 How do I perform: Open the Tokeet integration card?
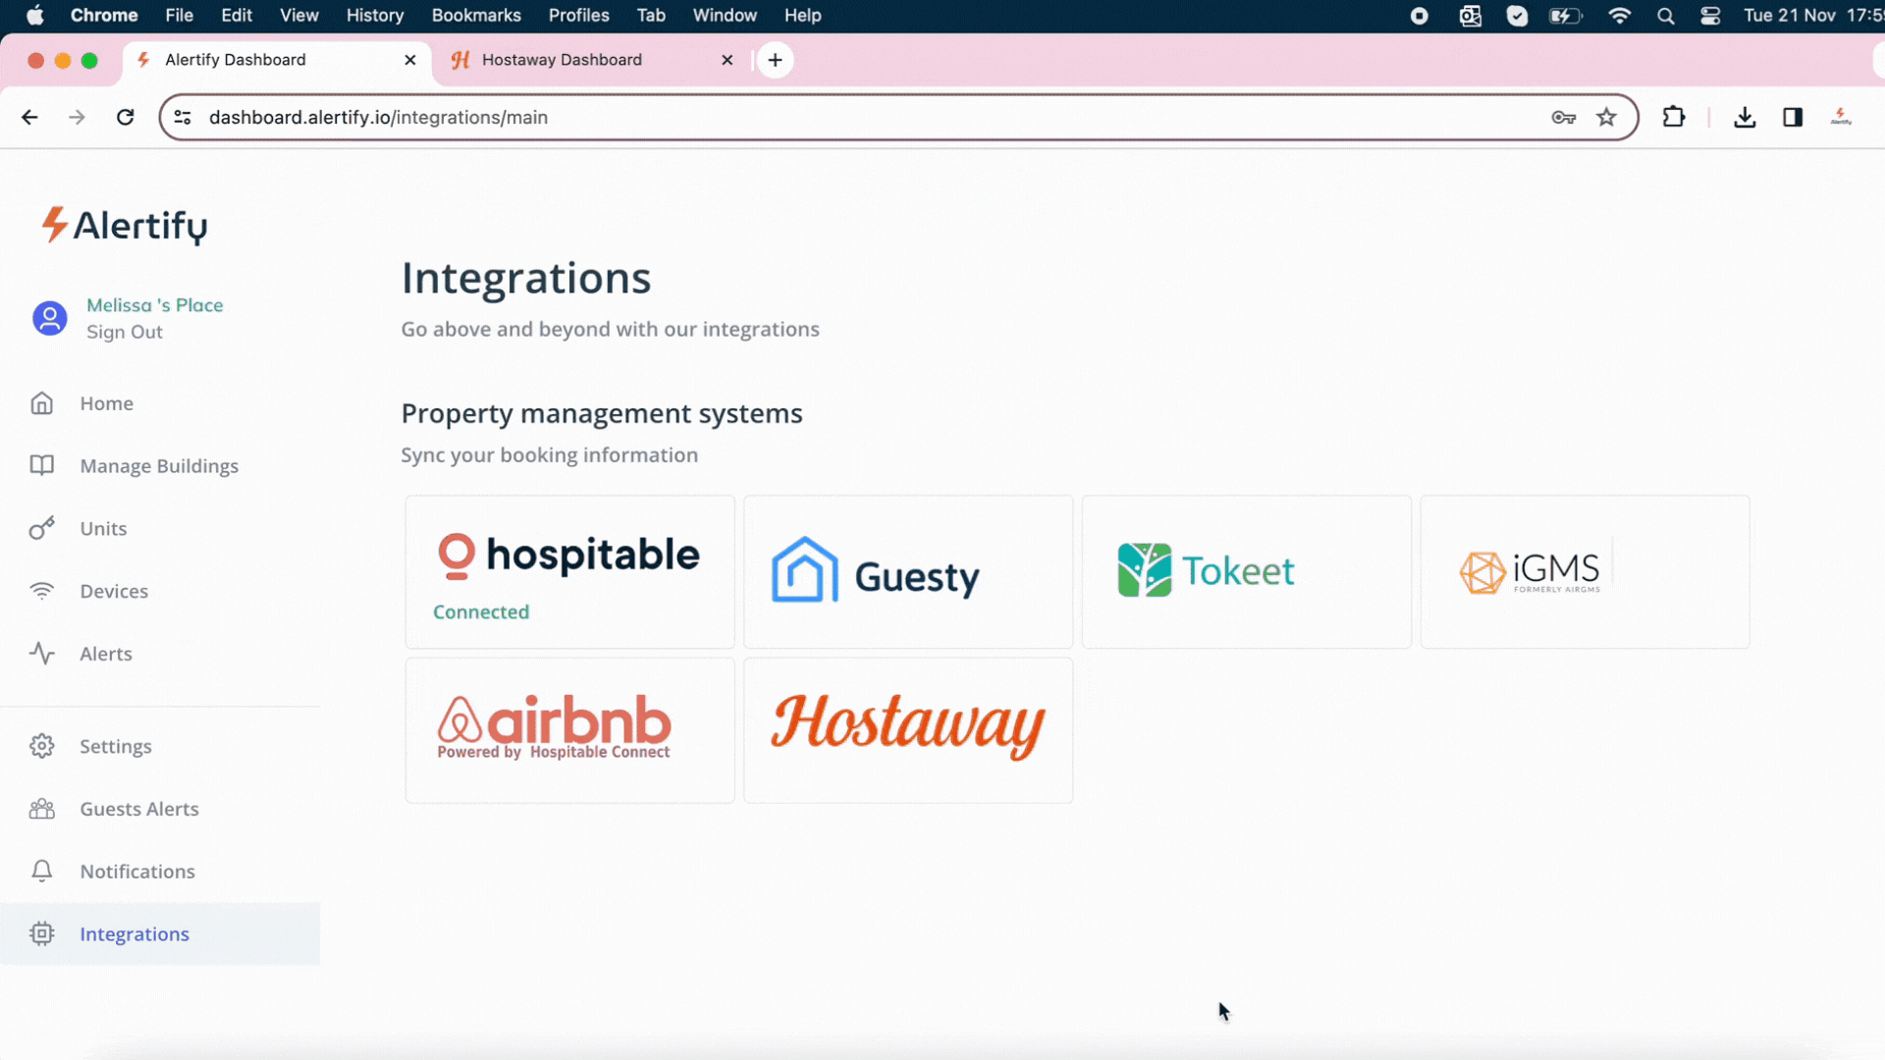[1246, 571]
